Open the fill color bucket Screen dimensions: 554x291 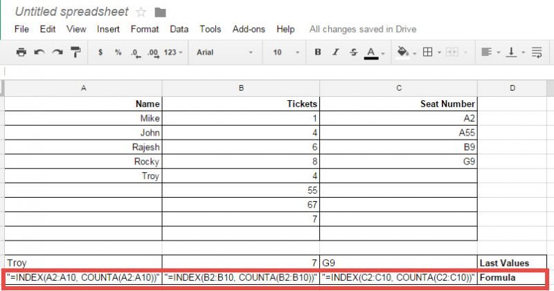(402, 53)
